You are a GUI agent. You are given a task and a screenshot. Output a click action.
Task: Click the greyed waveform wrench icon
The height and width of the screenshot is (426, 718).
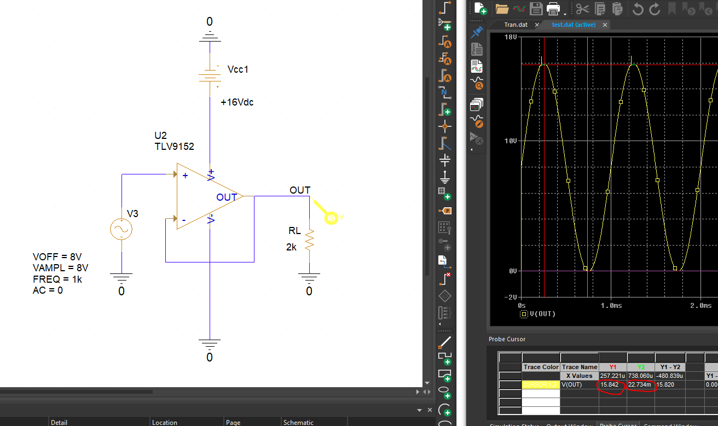(x=477, y=138)
